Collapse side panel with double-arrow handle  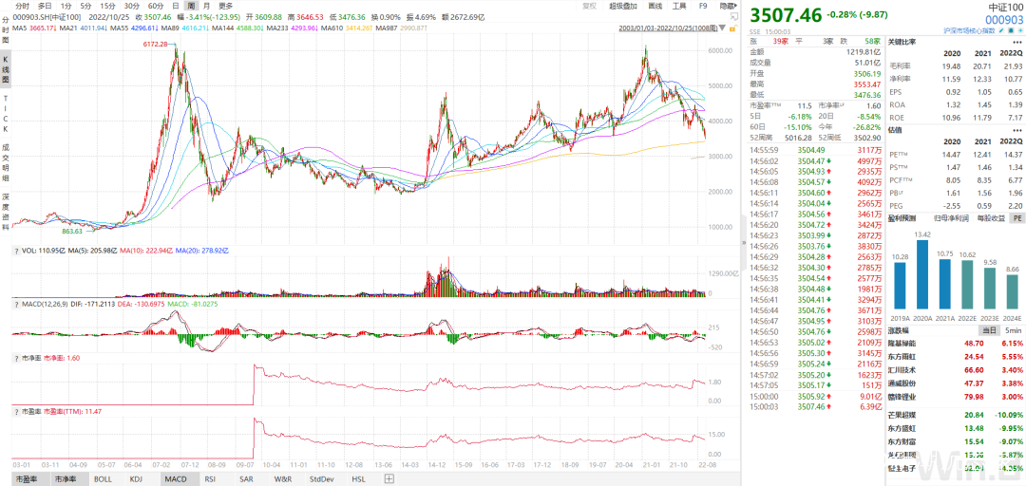[743, 242]
